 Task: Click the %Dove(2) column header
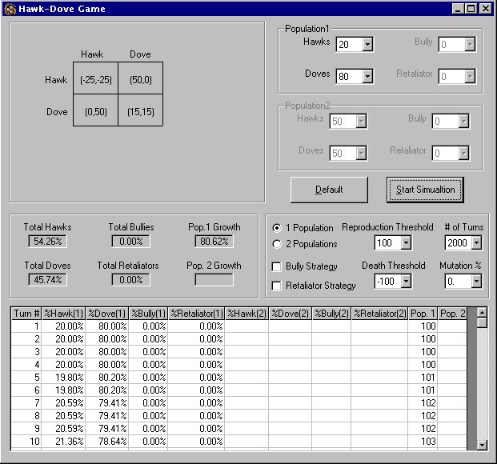coord(291,314)
